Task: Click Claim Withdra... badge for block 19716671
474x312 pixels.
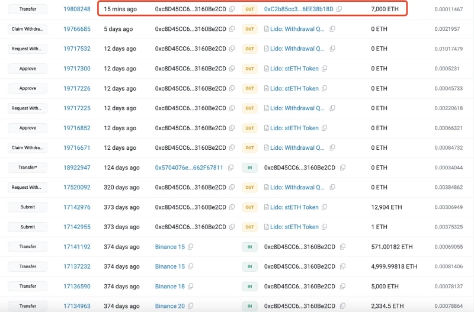Action: (x=27, y=148)
